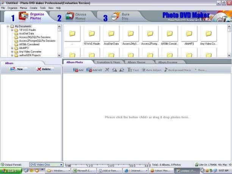This screenshot has height=174, width=232.
Task: Click folder tree scrollbar down arrow
Action: 59,55
